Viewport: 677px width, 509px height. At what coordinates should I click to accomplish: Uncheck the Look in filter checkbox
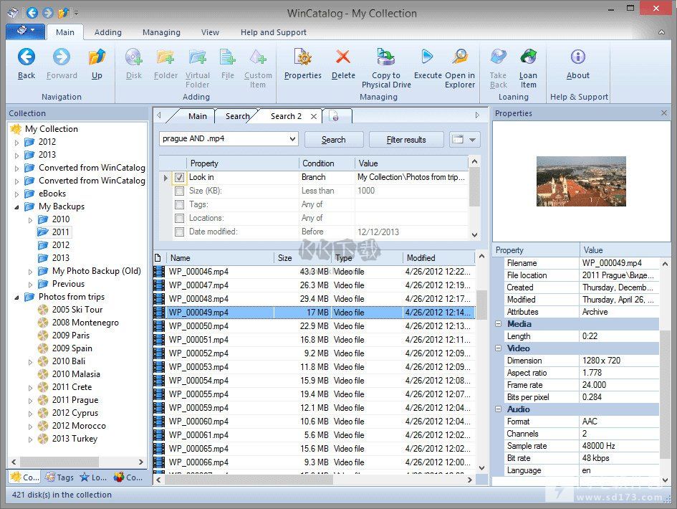coord(180,177)
